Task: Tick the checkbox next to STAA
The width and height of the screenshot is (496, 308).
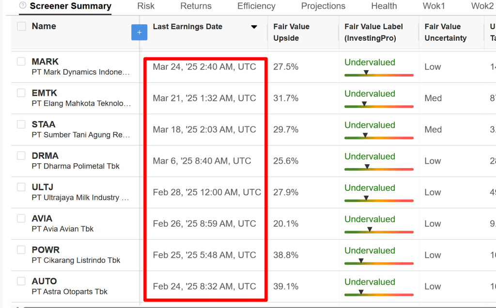Action: click(21, 124)
